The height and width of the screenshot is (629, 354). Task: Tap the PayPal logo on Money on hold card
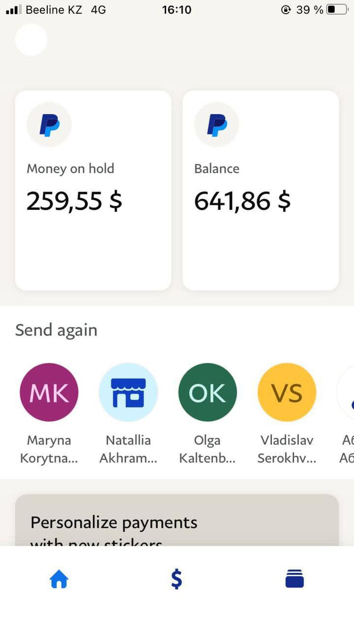point(49,124)
